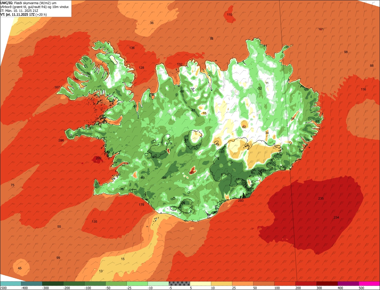Click the red-orange swatch between 100 and 200
The image size is (380, 290).
pyautogui.click(x=285, y=283)
